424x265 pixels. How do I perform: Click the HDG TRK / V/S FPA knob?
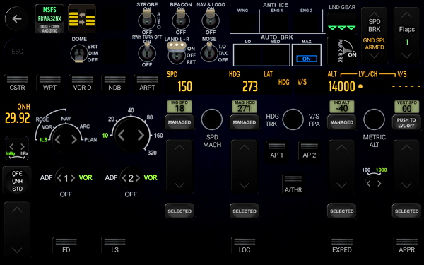[x=293, y=119]
